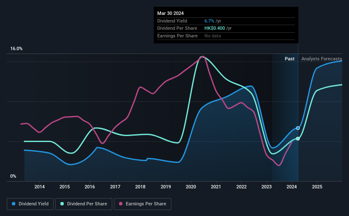Click the 2019 x-axis label
Screen dimensions: 349x216
point(166,187)
